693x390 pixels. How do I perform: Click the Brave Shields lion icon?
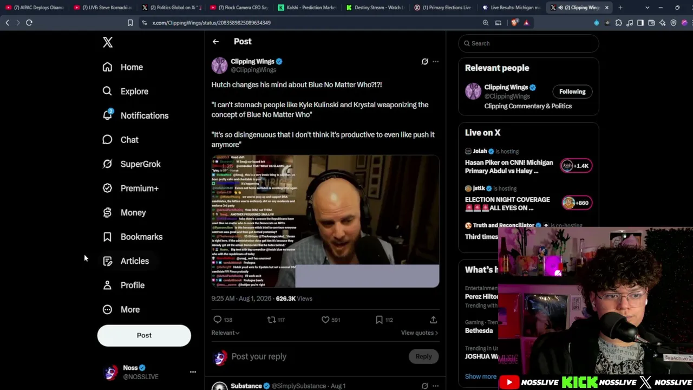(514, 23)
